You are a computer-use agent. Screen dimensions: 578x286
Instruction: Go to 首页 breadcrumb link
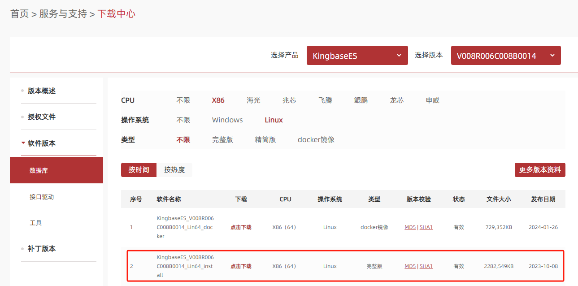click(x=19, y=14)
